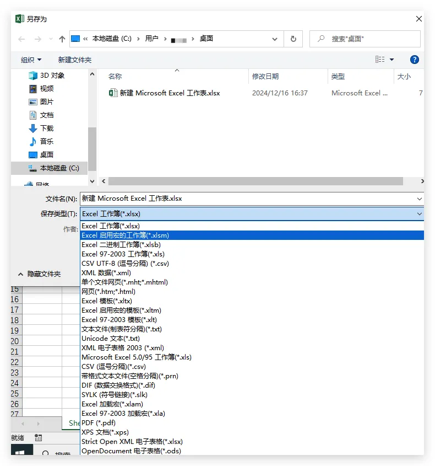Select 视频 folder in the navigation pane
This screenshot has width=435, height=466.
47,89
